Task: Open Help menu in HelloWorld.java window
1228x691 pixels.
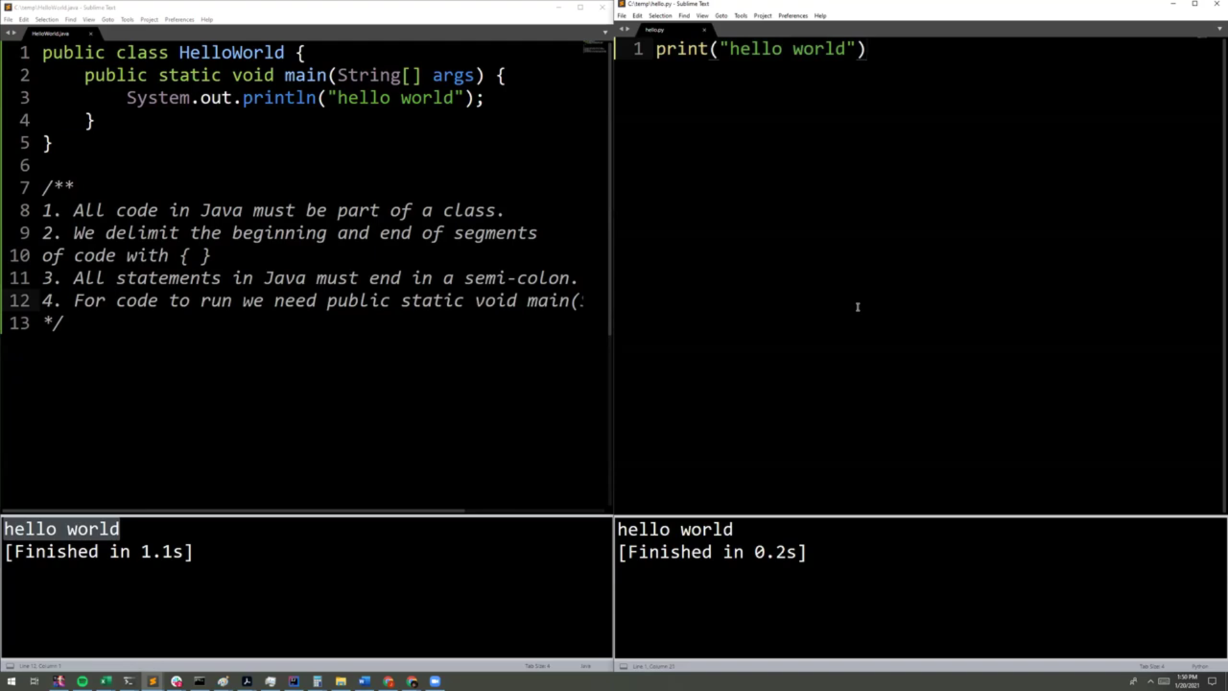Action: [x=207, y=20]
